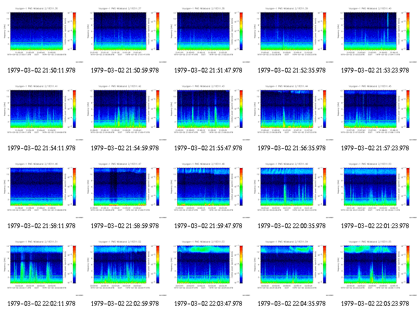Click timestamp text 1979-03-02 21:52:35.978
The height and width of the screenshot is (311, 417).
point(292,70)
